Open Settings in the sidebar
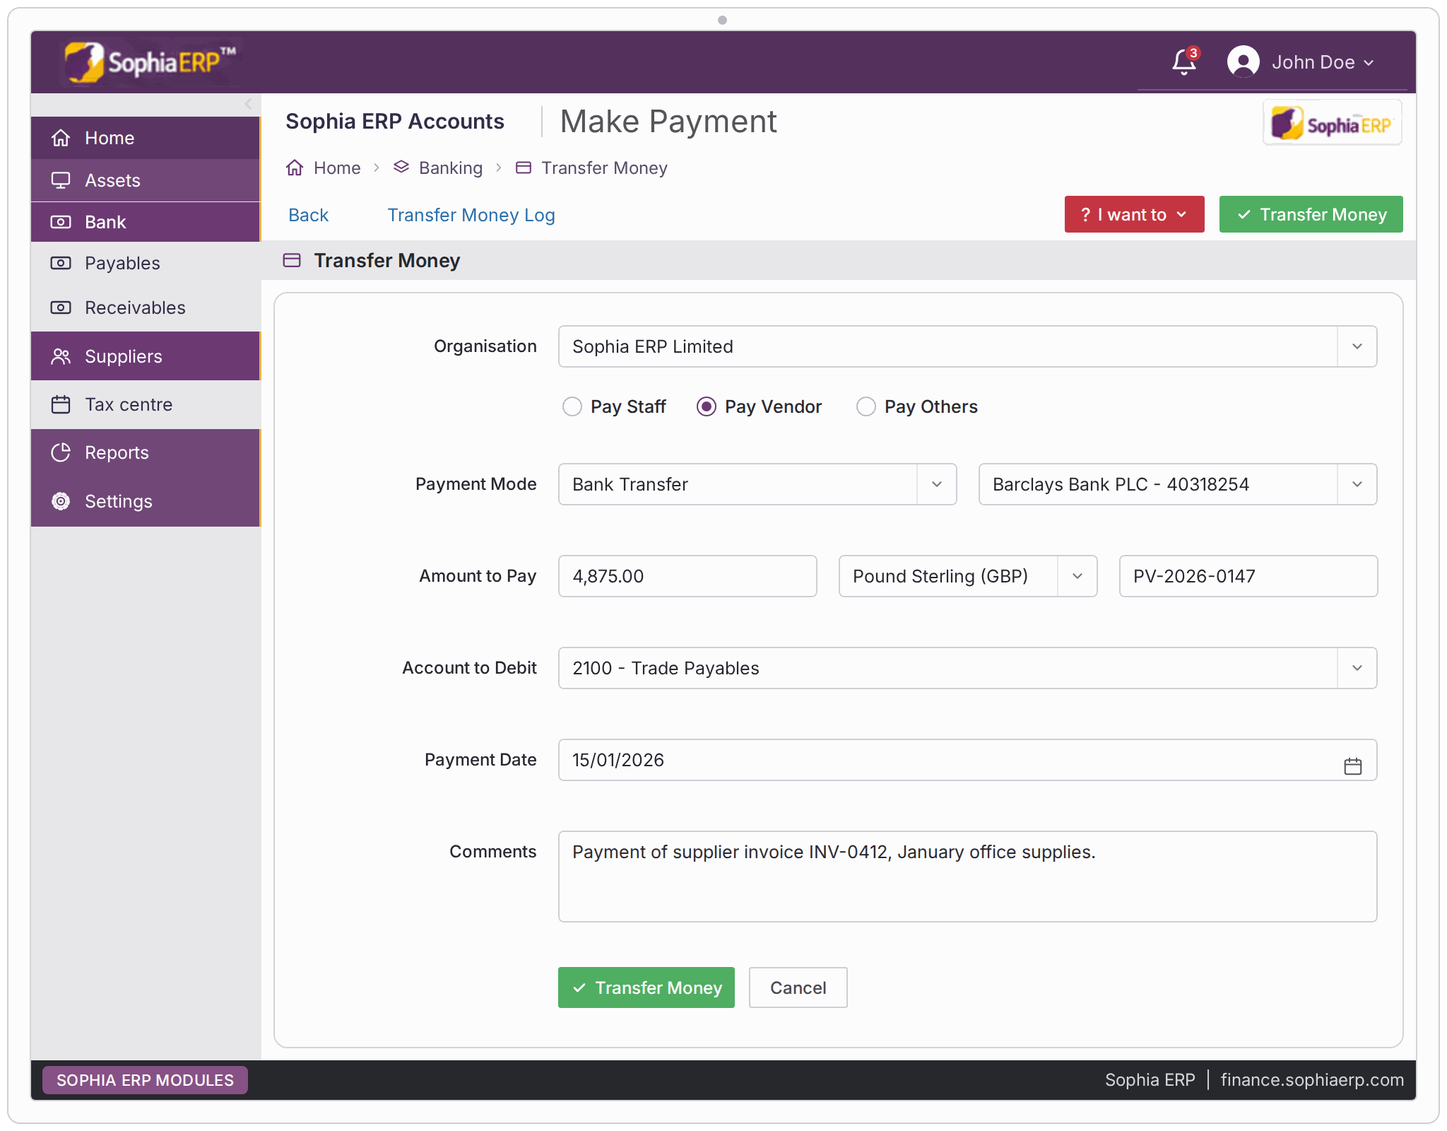This screenshot has width=1447, height=1131. (x=146, y=501)
